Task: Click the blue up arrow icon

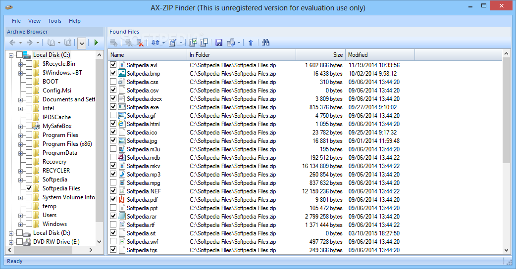Action: [251, 43]
